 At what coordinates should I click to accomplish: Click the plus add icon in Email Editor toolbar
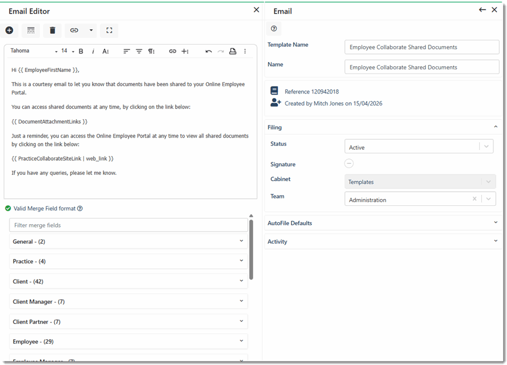coord(9,30)
